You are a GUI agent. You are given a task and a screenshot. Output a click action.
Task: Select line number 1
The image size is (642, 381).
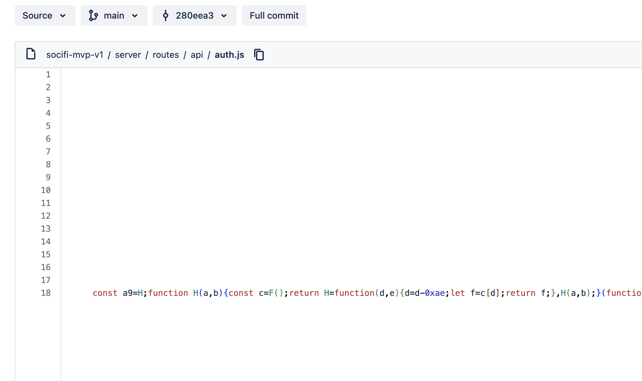[48, 75]
